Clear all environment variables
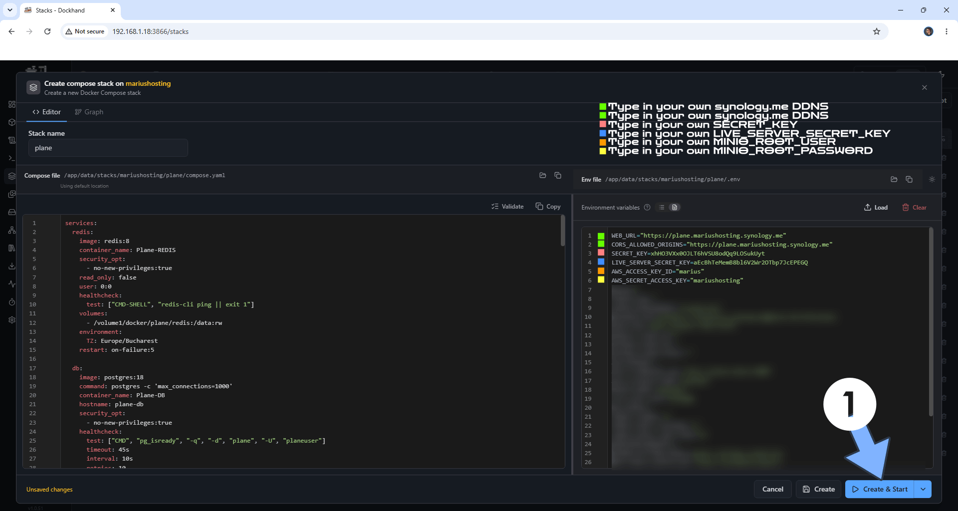This screenshot has width=958, height=511. [x=914, y=208]
